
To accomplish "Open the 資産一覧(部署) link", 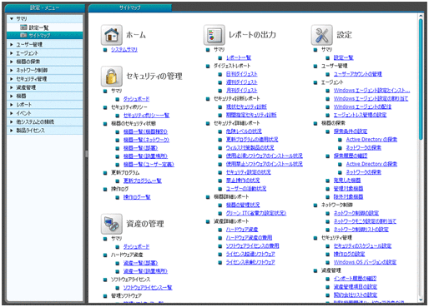I will (x=140, y=263).
